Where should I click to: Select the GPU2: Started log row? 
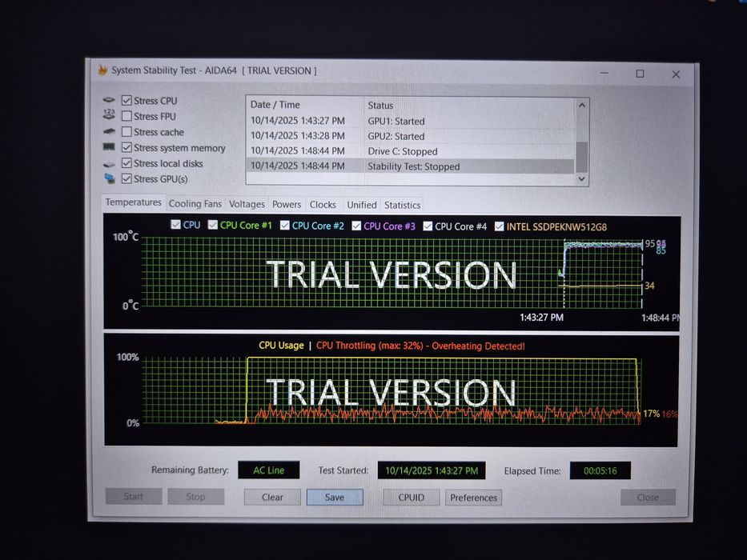click(x=411, y=136)
